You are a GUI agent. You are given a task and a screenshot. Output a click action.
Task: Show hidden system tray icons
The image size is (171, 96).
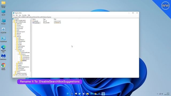pyautogui.click(x=157, y=94)
